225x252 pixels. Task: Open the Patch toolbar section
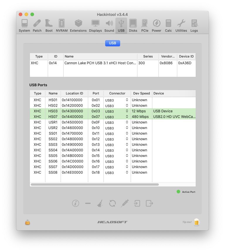(x=37, y=26)
